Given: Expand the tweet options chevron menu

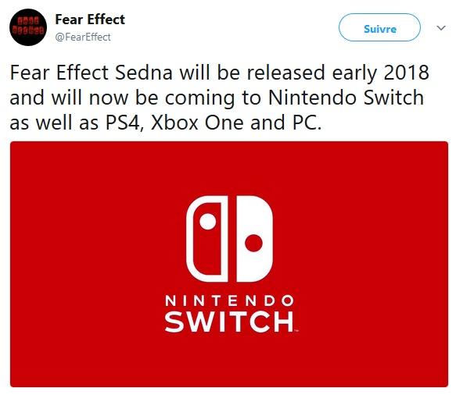Looking at the screenshot, I should pyautogui.click(x=441, y=28).
